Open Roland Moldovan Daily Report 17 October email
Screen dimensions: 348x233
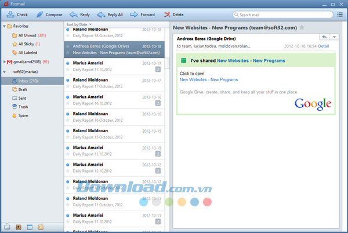[x=114, y=83]
